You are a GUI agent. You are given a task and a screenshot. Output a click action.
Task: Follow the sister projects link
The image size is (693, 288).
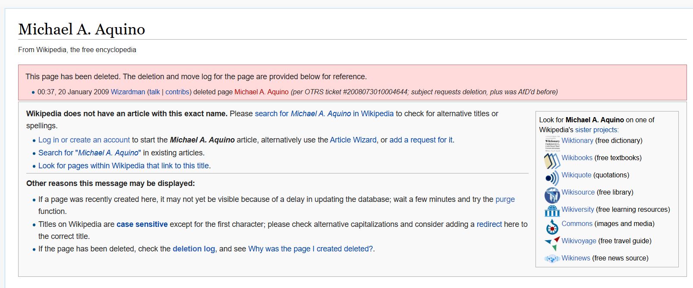[x=596, y=130]
